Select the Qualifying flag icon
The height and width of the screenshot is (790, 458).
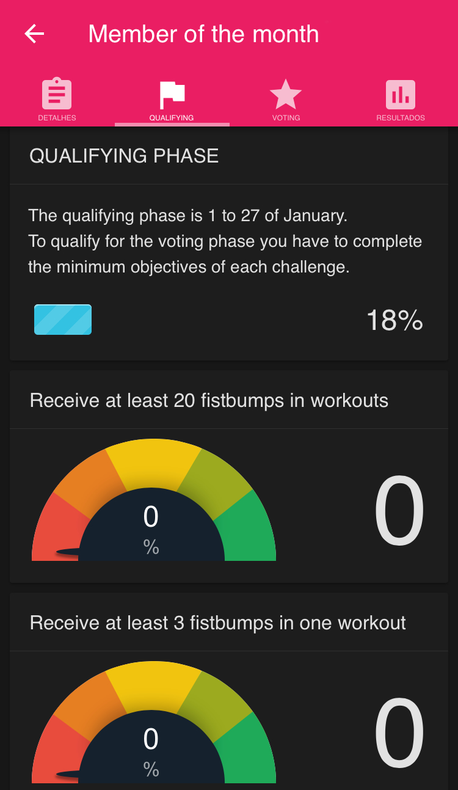click(172, 94)
